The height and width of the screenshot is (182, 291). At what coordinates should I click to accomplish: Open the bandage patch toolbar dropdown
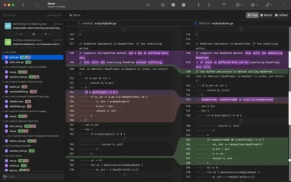(269, 5)
